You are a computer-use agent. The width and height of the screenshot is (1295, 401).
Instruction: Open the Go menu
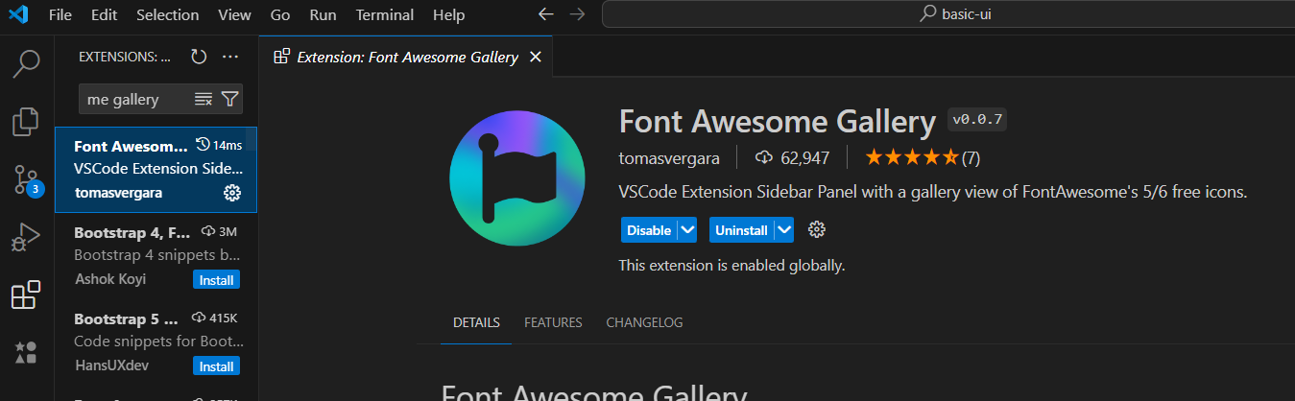280,14
